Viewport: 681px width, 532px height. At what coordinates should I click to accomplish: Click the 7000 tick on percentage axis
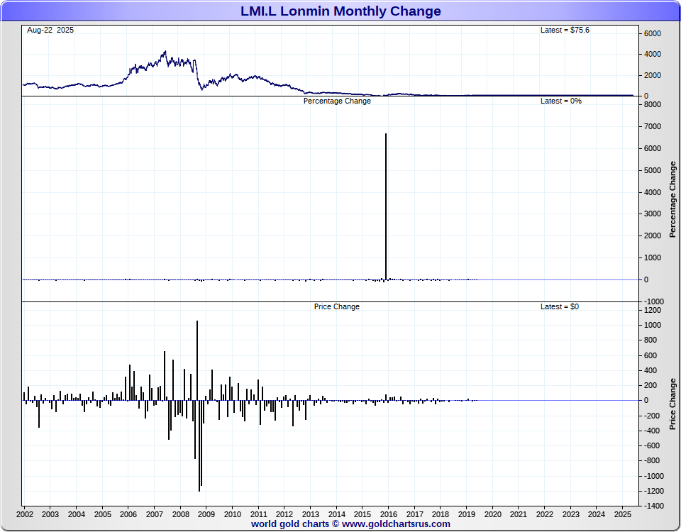tap(653, 126)
